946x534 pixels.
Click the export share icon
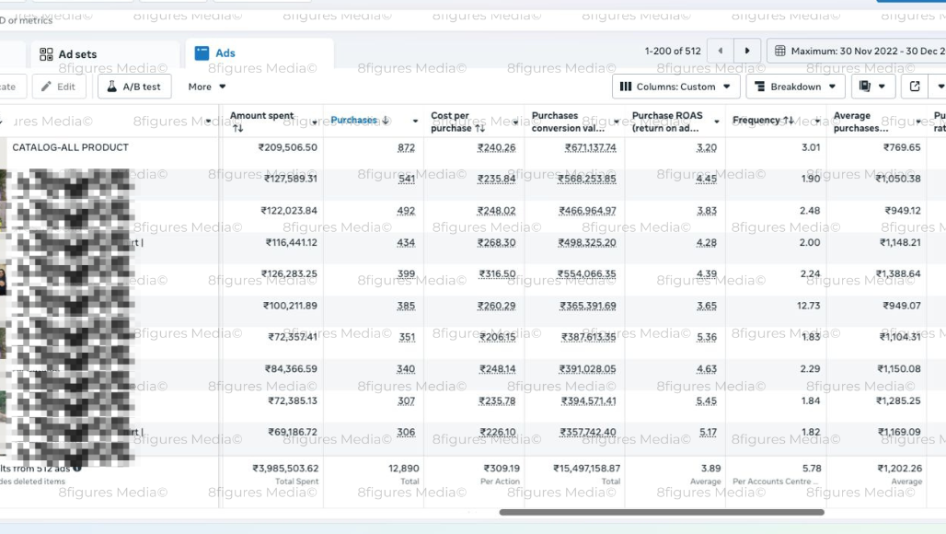point(915,87)
